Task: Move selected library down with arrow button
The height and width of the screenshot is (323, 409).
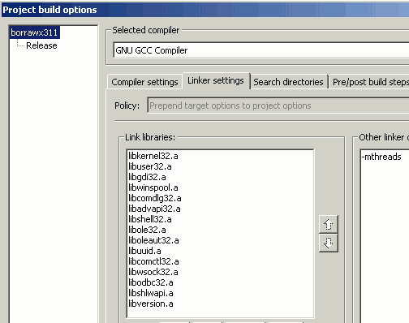Action: [329, 243]
